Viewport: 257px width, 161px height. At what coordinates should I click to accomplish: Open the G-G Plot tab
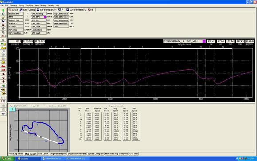click(133, 154)
